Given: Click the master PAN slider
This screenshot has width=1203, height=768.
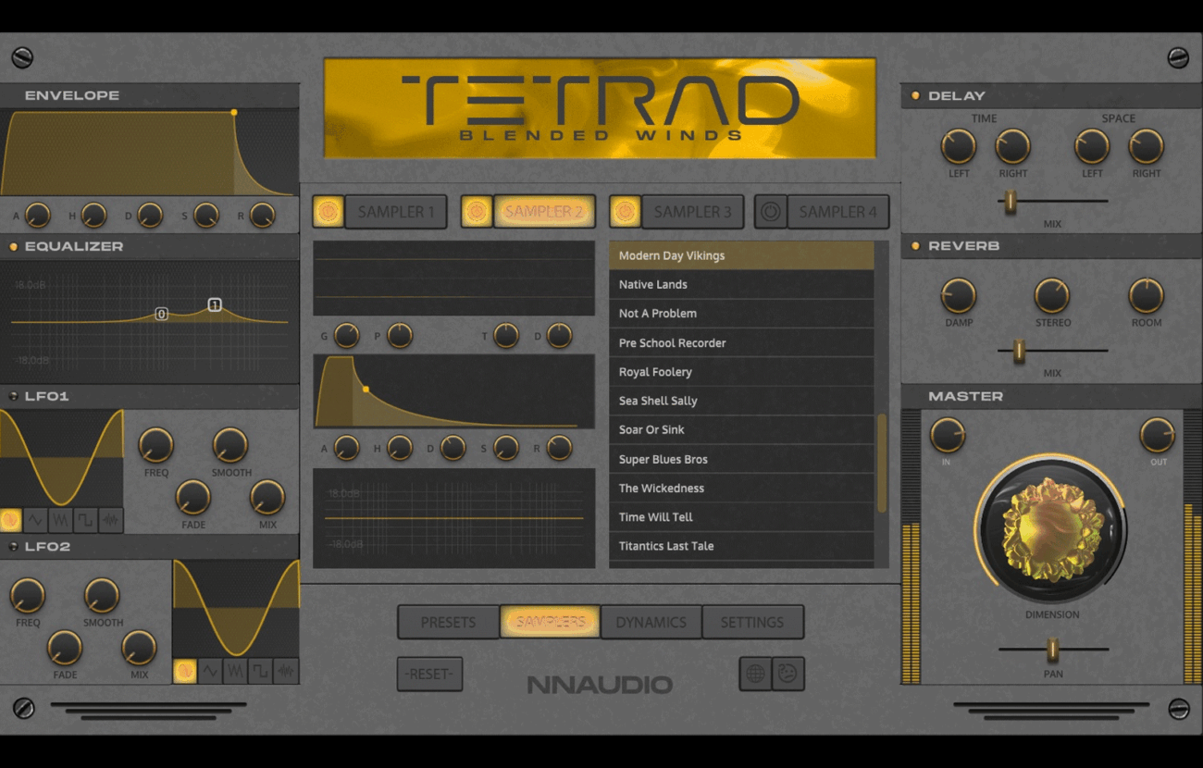Looking at the screenshot, I should [x=1052, y=650].
